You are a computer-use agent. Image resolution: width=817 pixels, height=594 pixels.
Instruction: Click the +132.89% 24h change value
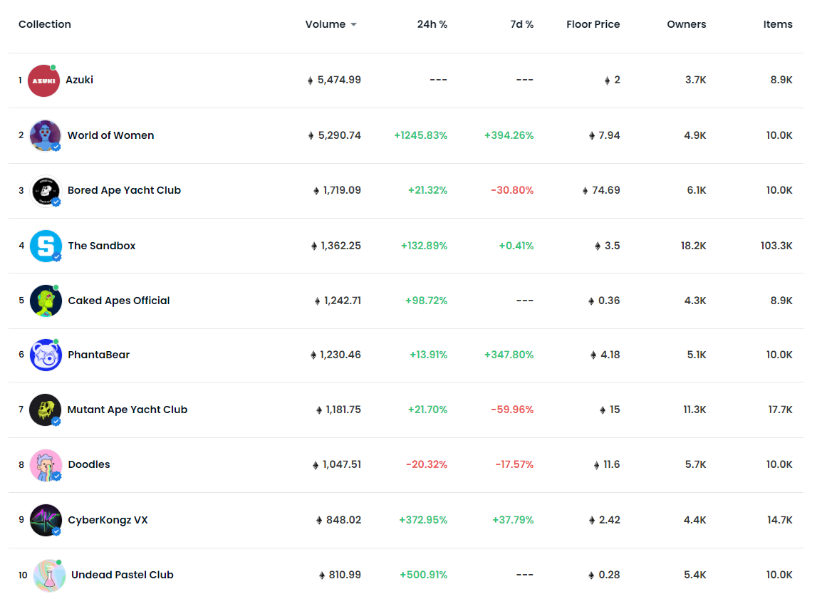(424, 246)
